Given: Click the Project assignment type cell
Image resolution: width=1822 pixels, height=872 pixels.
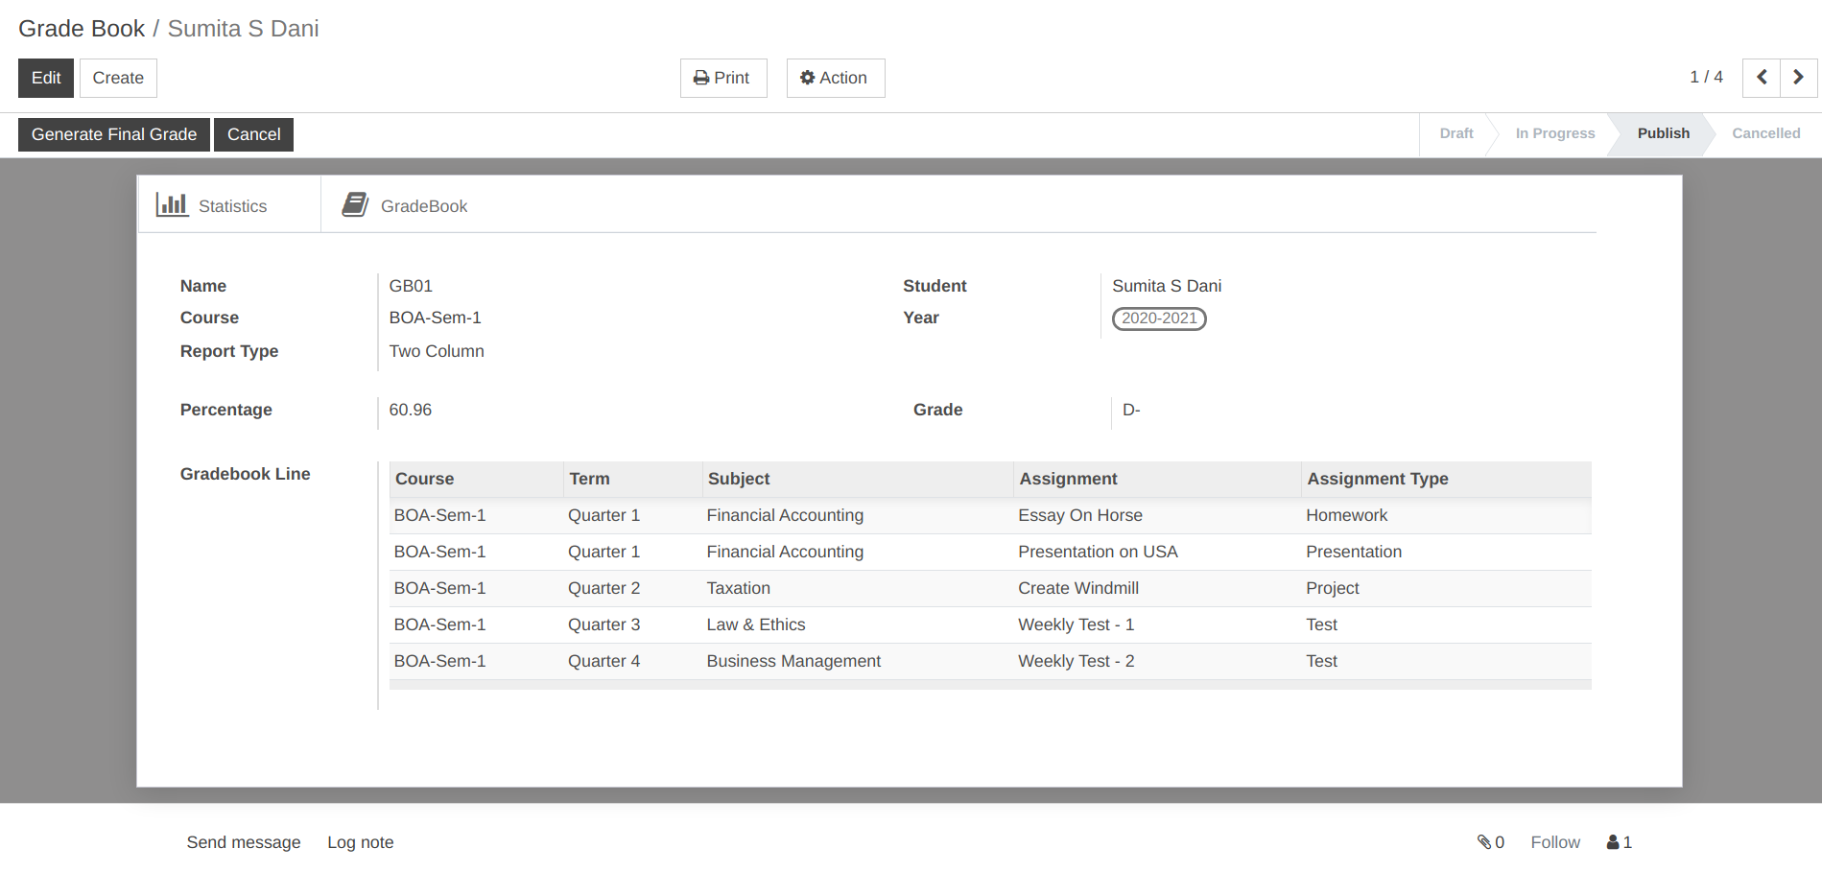Looking at the screenshot, I should [1446, 588].
